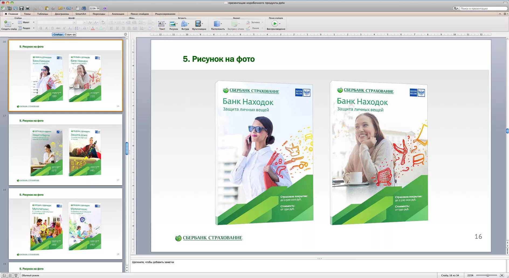Open the Рецензирование ribbon tab

pos(165,14)
